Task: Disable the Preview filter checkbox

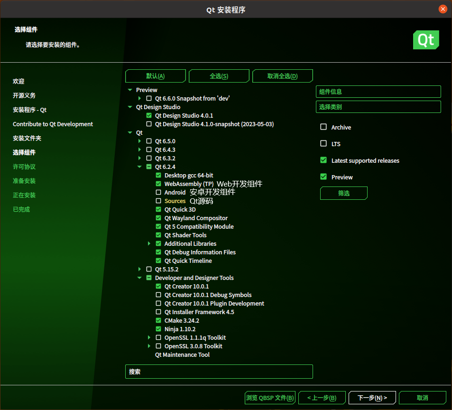Action: [x=323, y=177]
